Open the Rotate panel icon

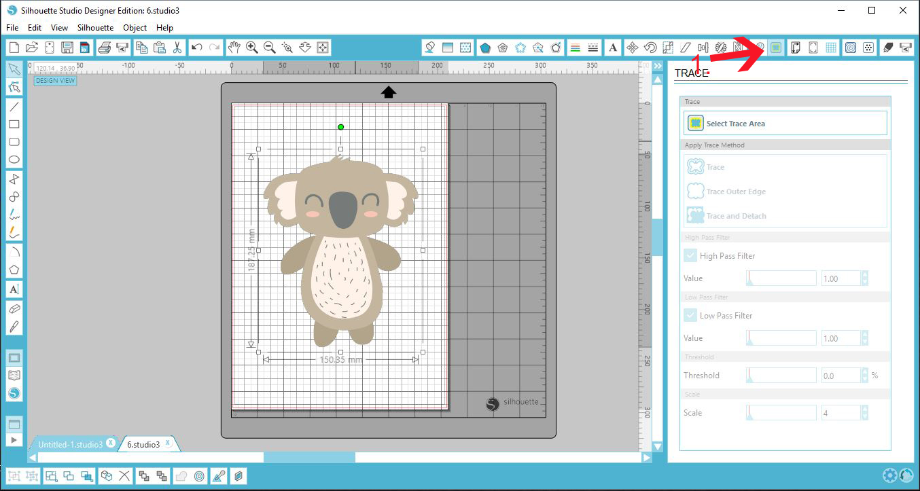tap(650, 47)
